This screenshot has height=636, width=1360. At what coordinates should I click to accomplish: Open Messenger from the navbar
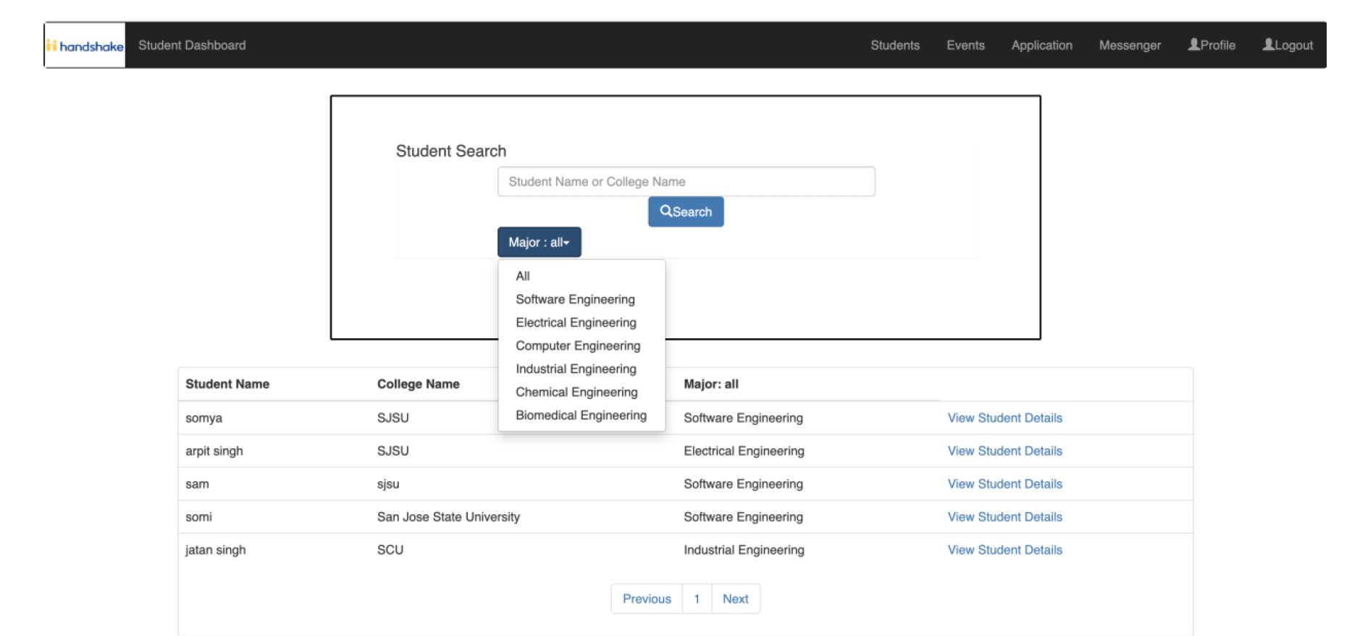[x=1130, y=45]
